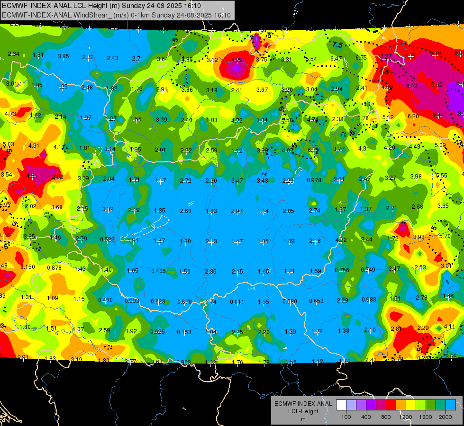Screen dimensions: 464x426
Task: Select the medium purple legend swatch
Action: (x=361, y=405)
